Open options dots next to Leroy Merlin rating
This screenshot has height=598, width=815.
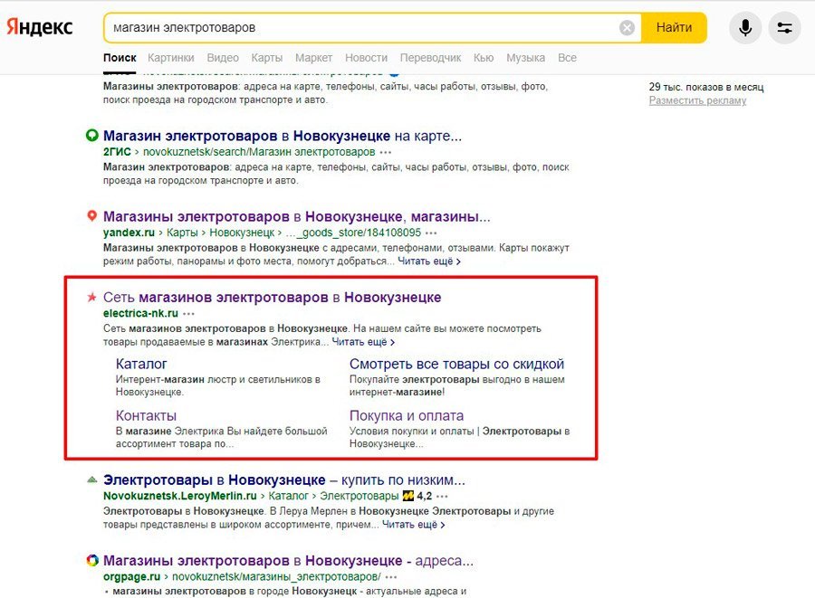[x=442, y=497]
